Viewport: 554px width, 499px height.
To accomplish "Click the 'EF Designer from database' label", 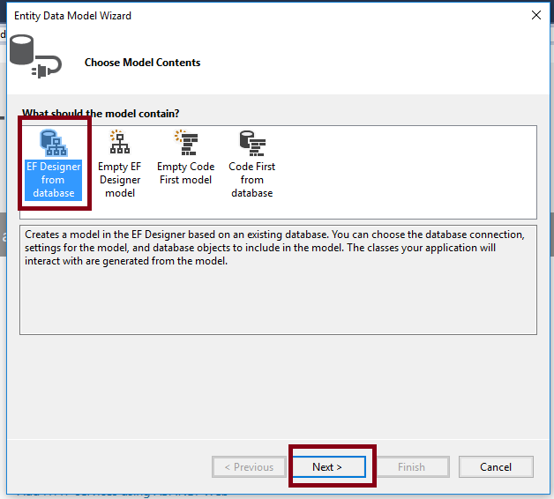I will tap(53, 180).
